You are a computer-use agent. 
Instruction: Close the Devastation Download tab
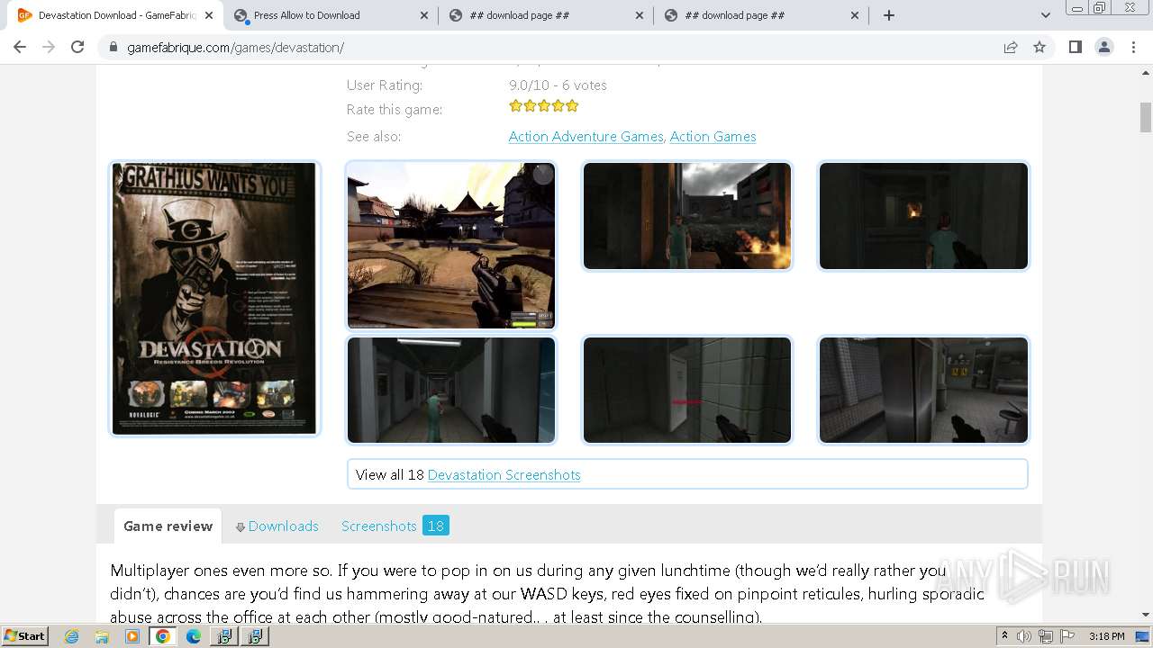coord(209,15)
